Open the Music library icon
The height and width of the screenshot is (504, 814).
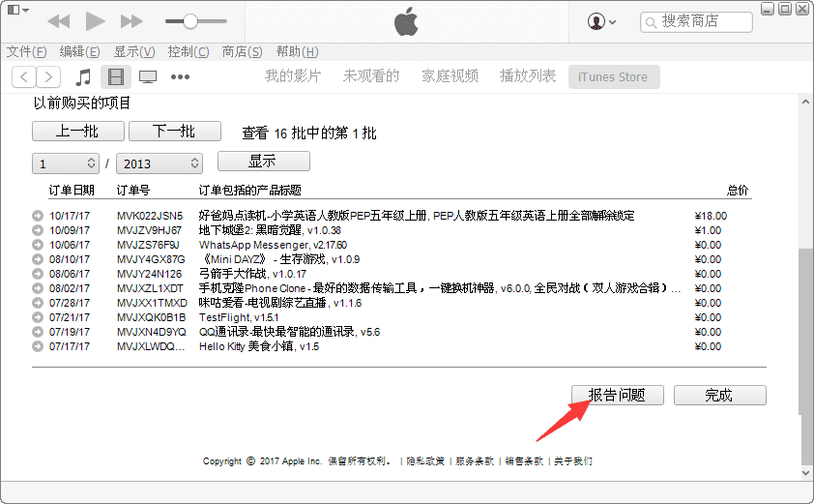(x=83, y=76)
